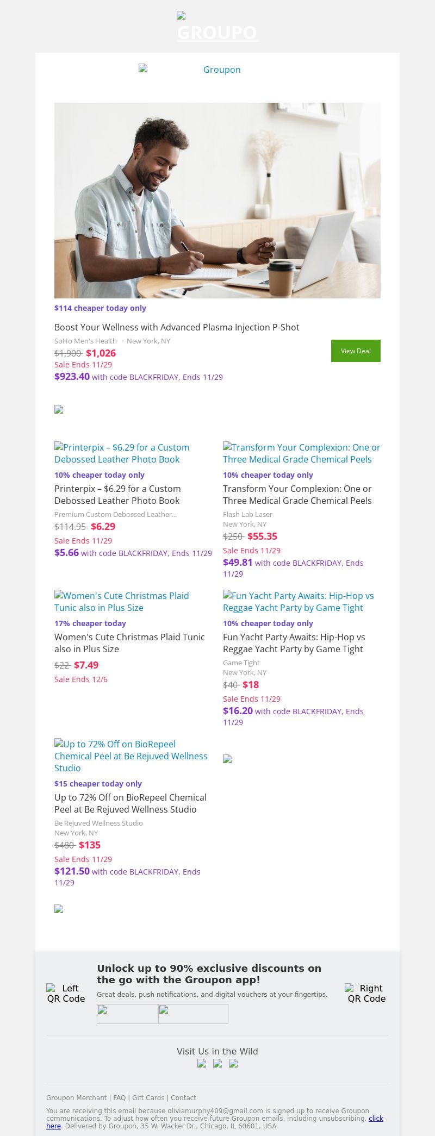Open the middle social icon under Visit Us

tap(217, 1064)
